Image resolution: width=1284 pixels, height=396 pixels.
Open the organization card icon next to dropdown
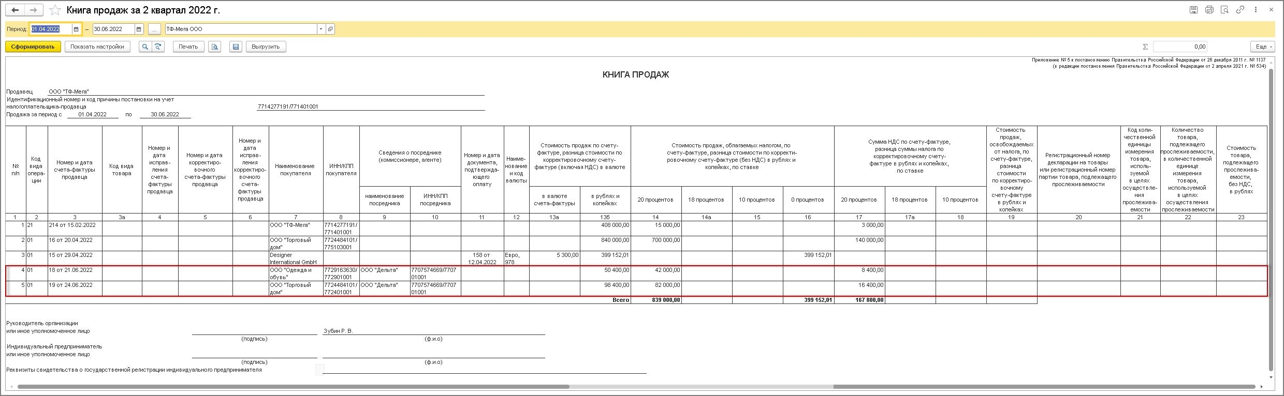pyautogui.click(x=330, y=29)
